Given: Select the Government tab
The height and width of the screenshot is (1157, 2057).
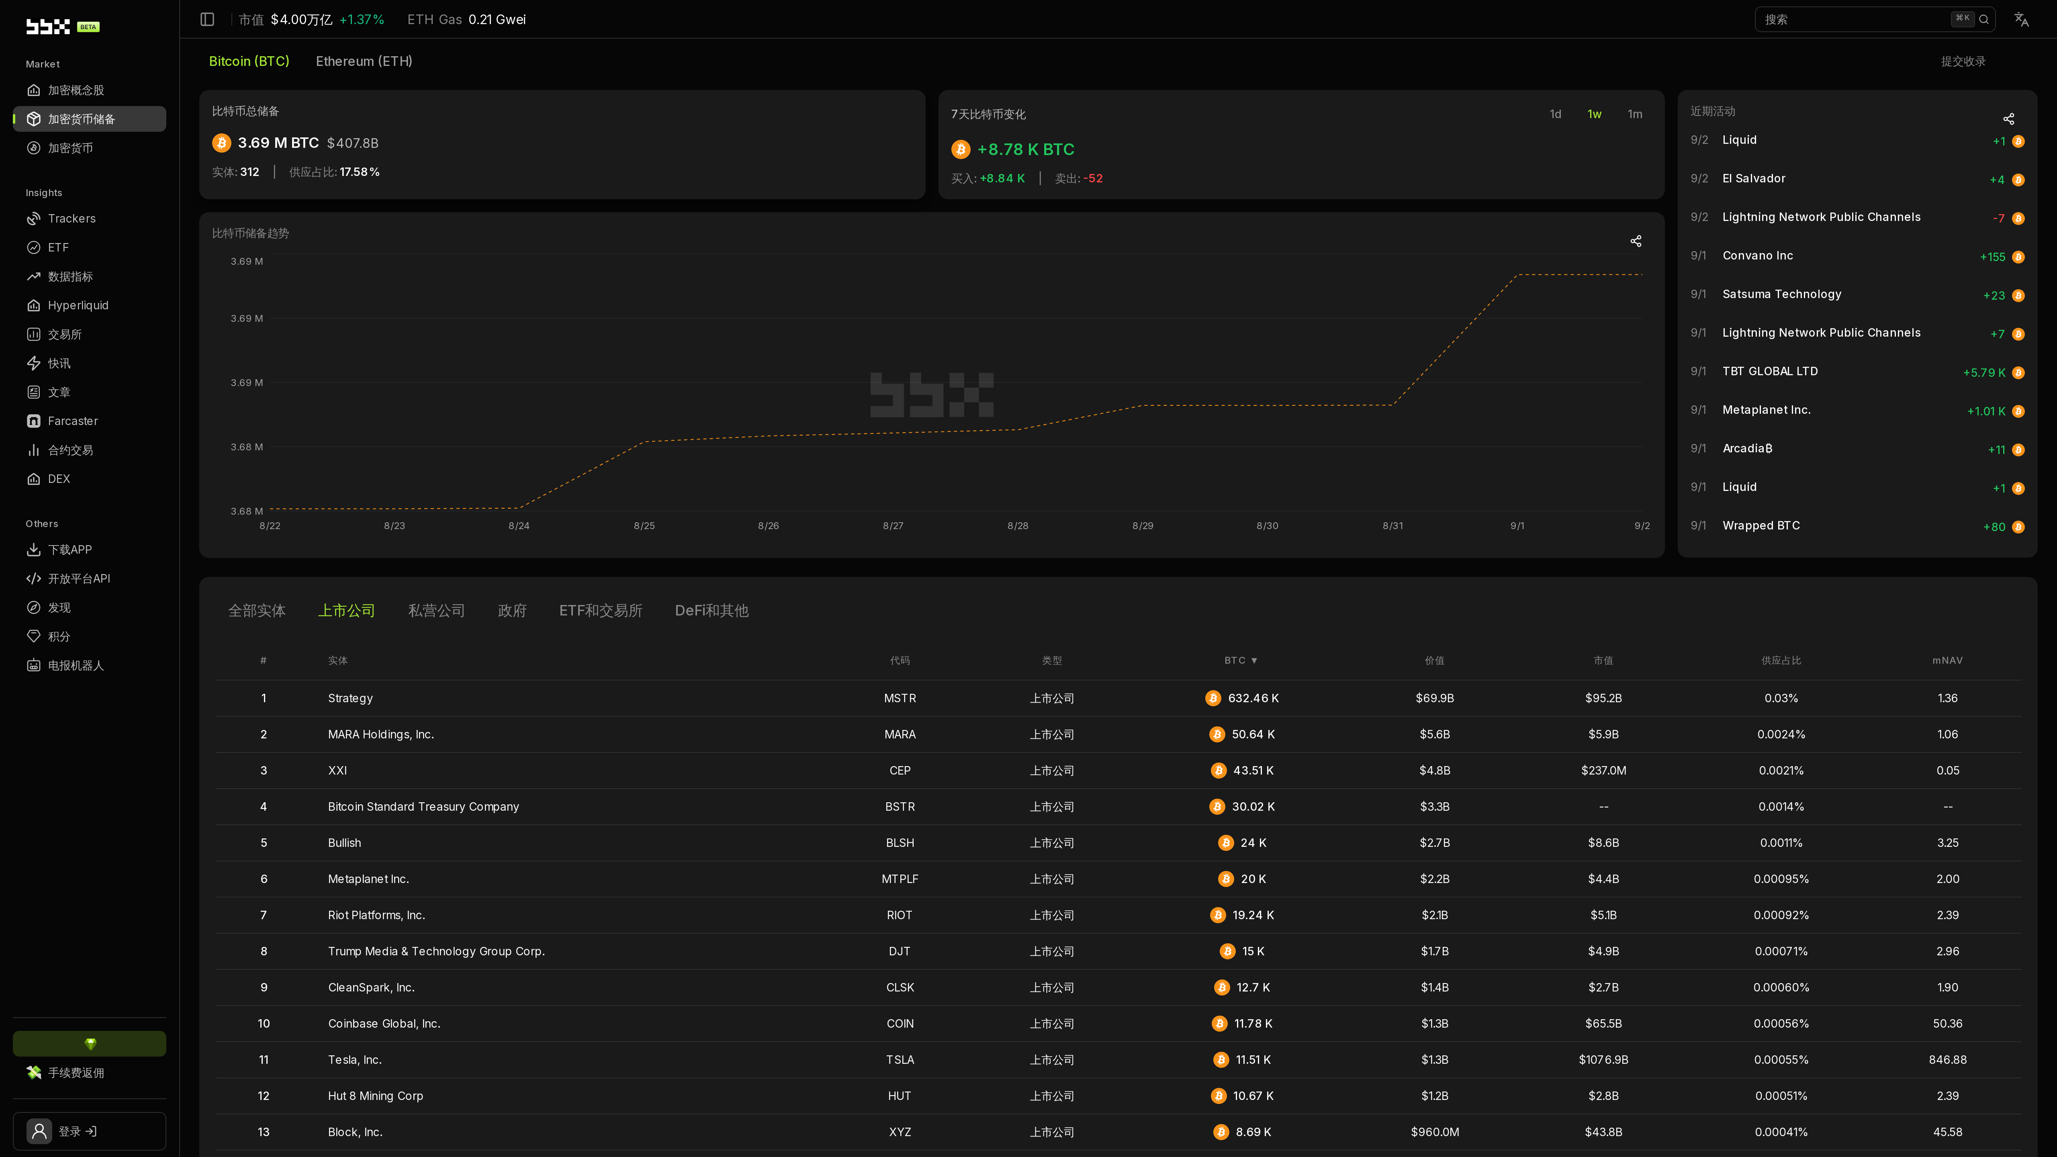Looking at the screenshot, I should [x=512, y=611].
